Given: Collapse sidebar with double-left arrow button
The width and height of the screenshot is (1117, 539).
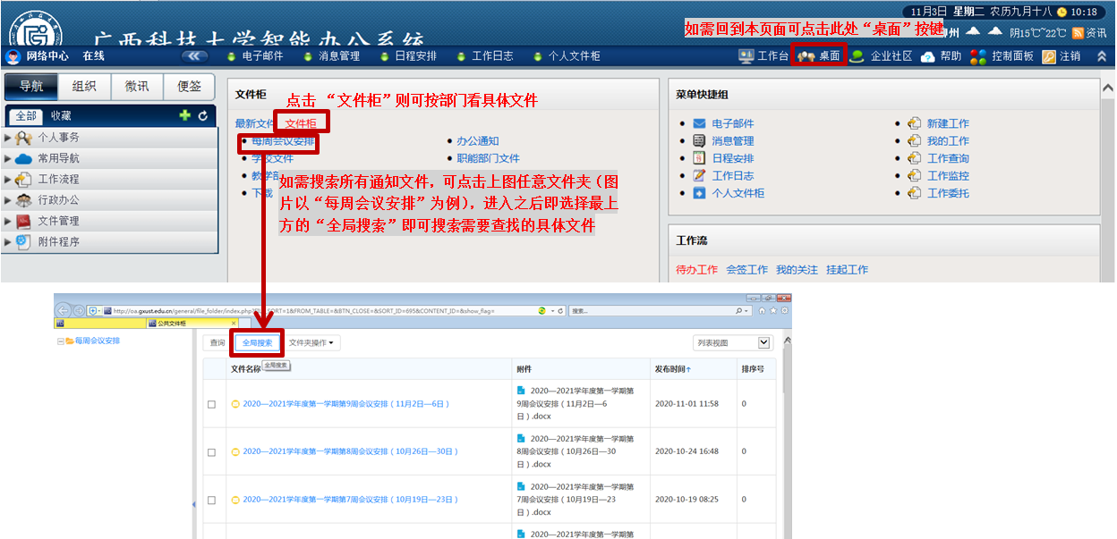Looking at the screenshot, I should pyautogui.click(x=195, y=56).
